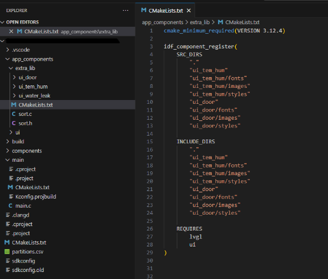Image resolution: width=328 pixels, height=279 pixels.
Task: Open sdkconfig.old file
Action: click(x=28, y=270)
